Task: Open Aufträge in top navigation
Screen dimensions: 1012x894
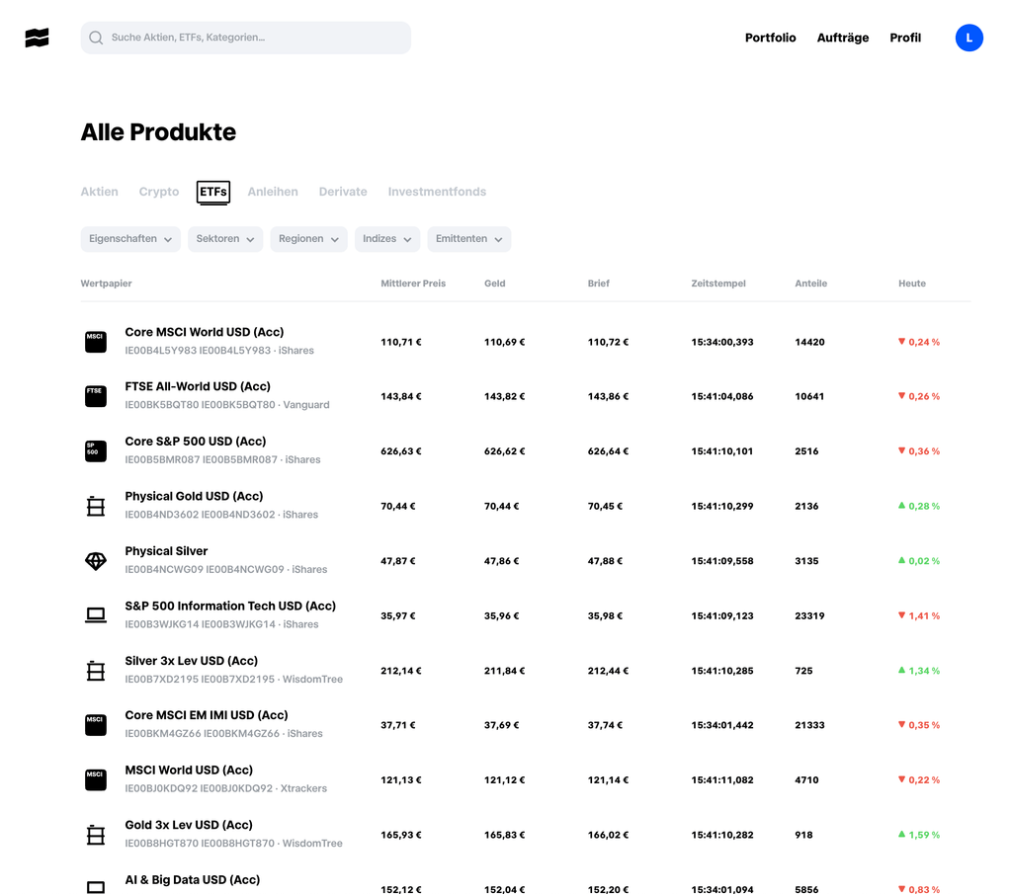Action: click(842, 38)
